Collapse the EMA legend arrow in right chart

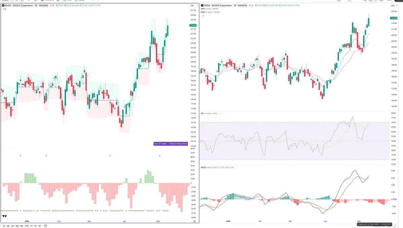[203, 15]
